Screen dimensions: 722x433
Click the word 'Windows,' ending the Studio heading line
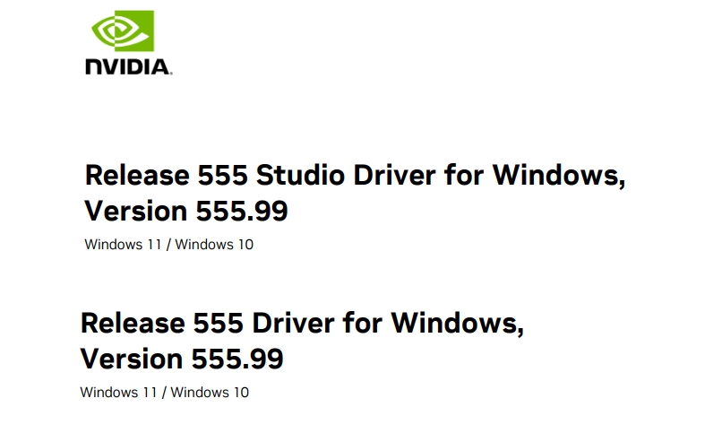click(559, 176)
